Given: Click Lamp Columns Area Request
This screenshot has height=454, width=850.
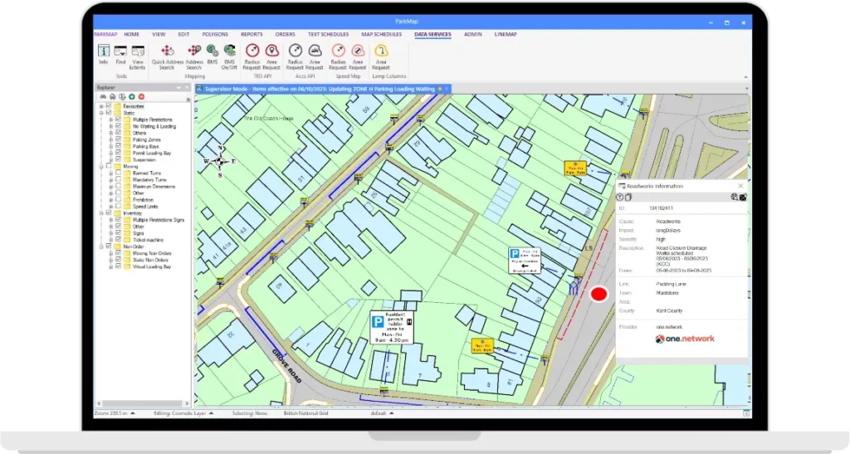Looking at the screenshot, I should (x=380, y=53).
